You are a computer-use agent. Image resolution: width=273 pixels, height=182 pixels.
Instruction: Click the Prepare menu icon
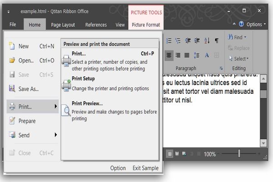[x=12, y=121]
